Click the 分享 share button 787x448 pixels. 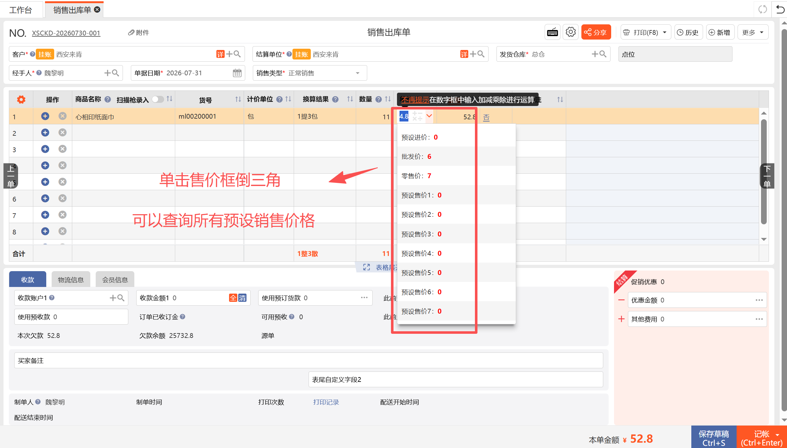596,32
